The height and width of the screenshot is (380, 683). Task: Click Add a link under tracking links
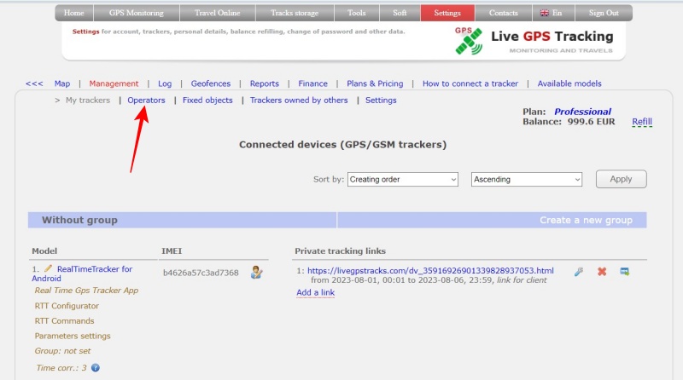pos(315,292)
